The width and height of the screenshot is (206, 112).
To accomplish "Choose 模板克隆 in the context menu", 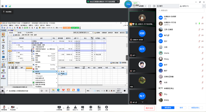I will 45,74.
